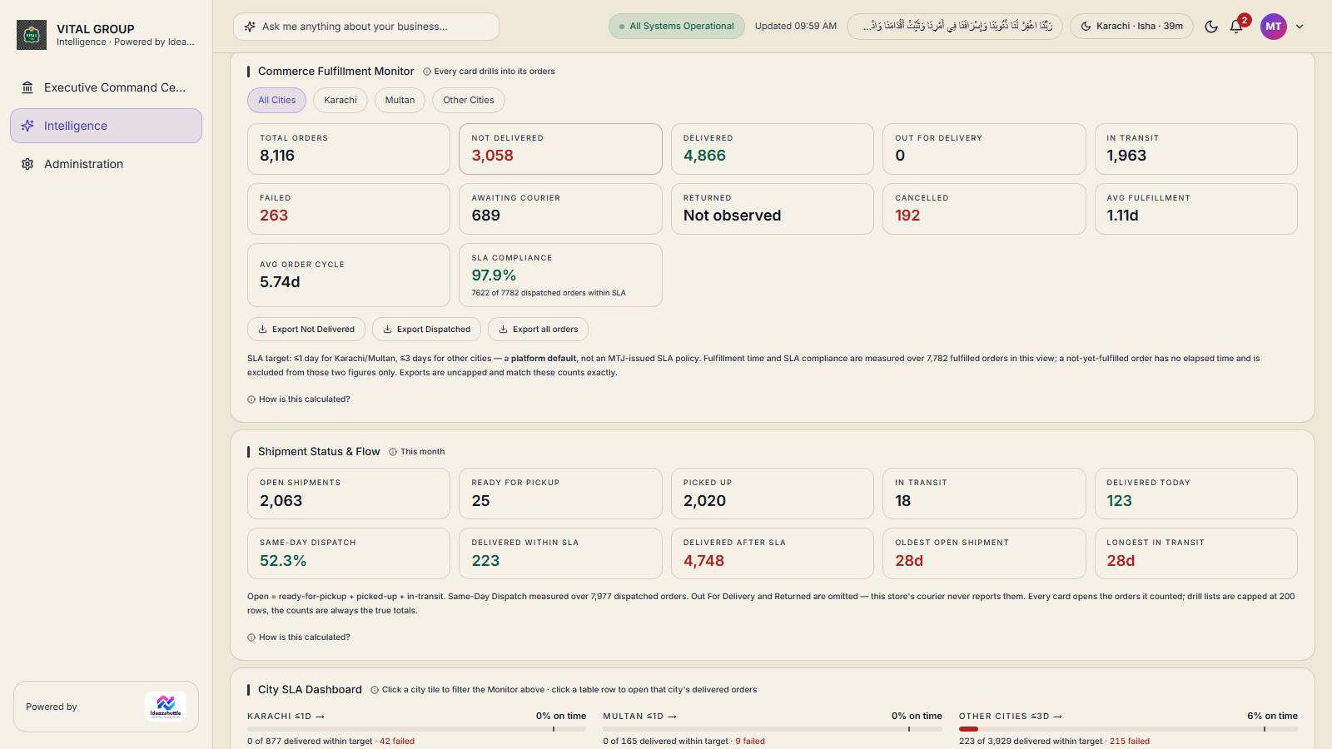Click the Vital Group logo icon

[x=32, y=35]
